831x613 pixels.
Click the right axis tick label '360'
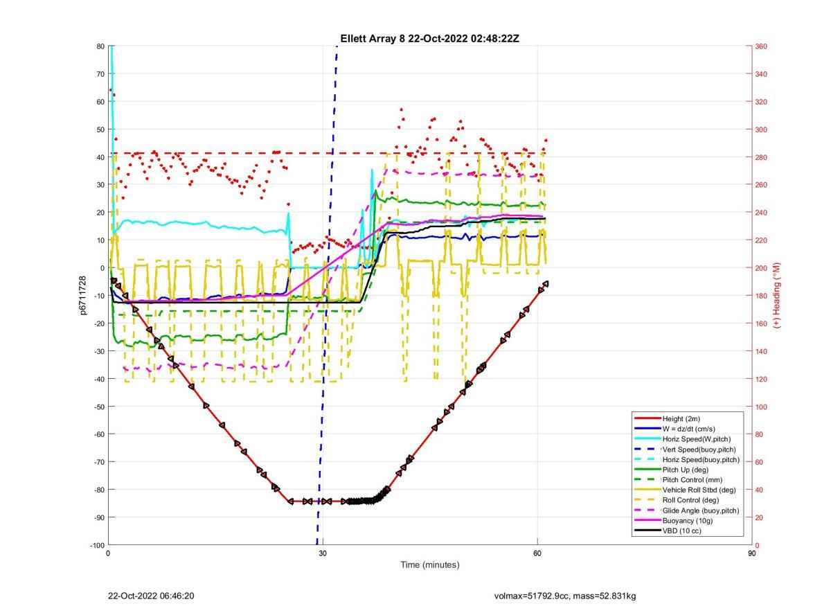760,46
